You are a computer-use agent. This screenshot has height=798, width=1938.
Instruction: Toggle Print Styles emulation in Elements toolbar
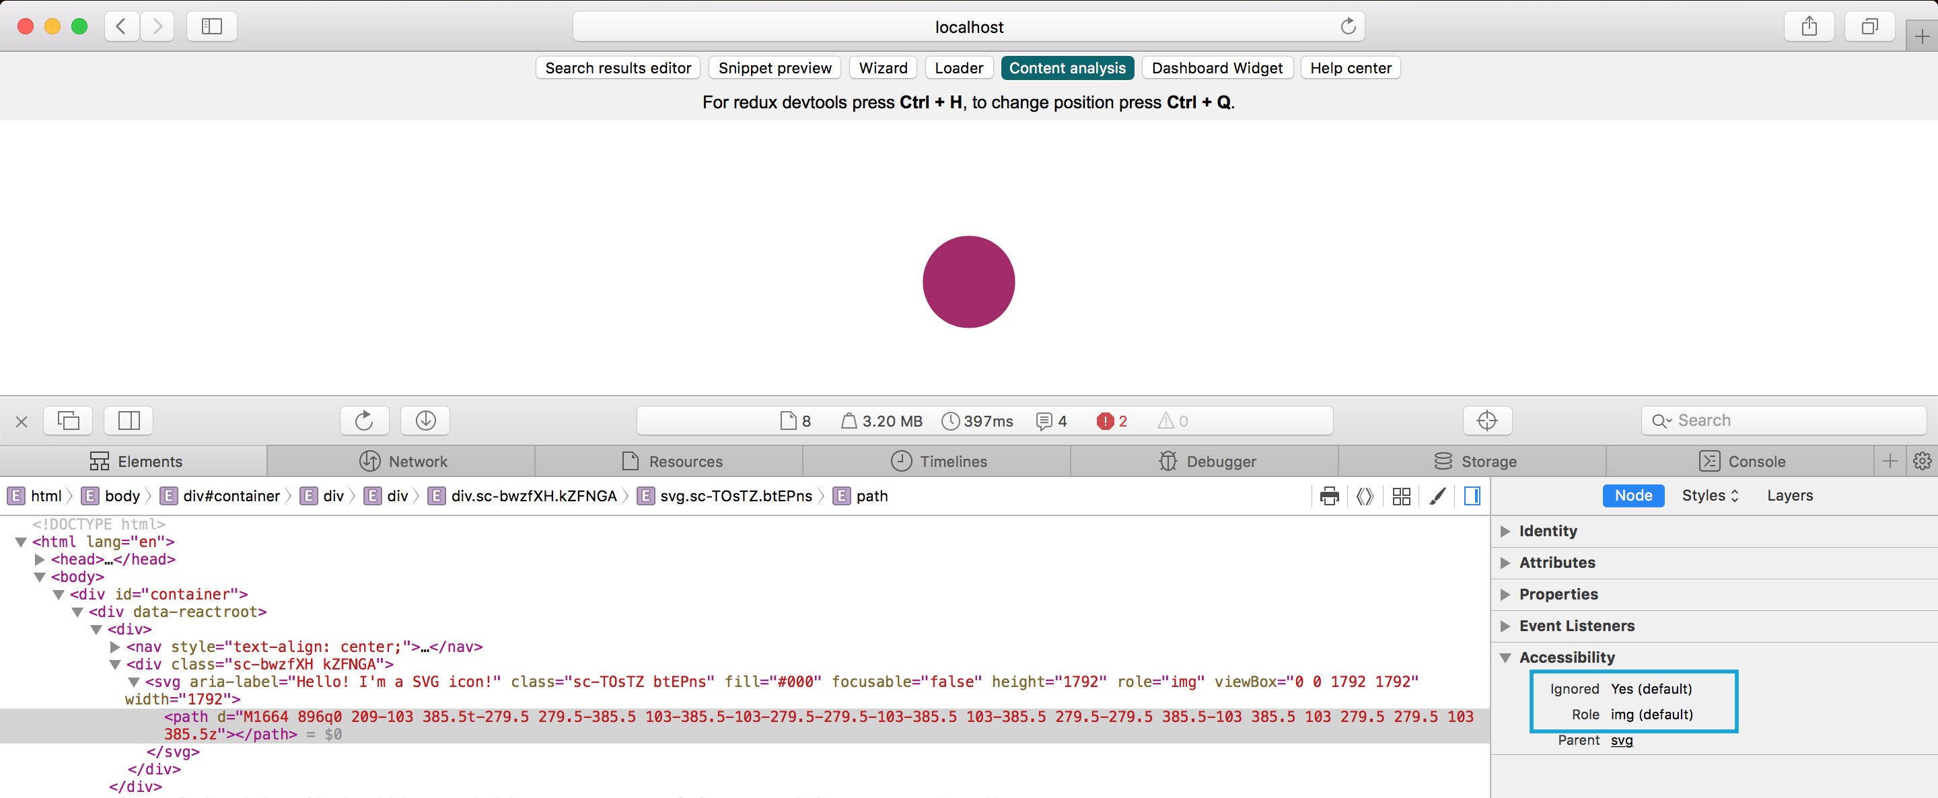(x=1330, y=496)
